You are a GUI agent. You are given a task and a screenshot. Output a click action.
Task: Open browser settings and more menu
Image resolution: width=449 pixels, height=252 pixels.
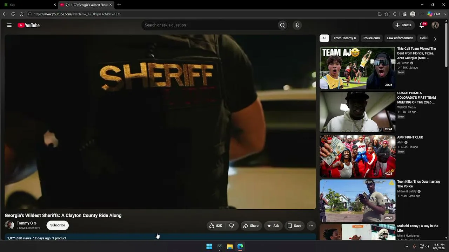(x=421, y=14)
